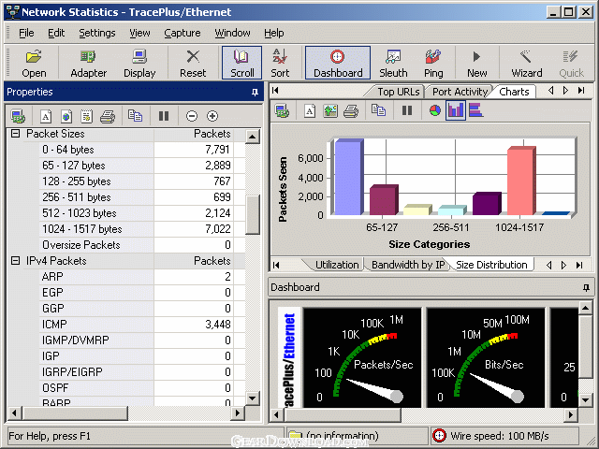Click the Properties panel adapter icon
Screen dimensions: 599x449
click(18, 116)
